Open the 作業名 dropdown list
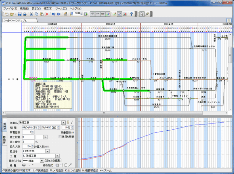Viewport: 234px width, 174px height. point(63,123)
